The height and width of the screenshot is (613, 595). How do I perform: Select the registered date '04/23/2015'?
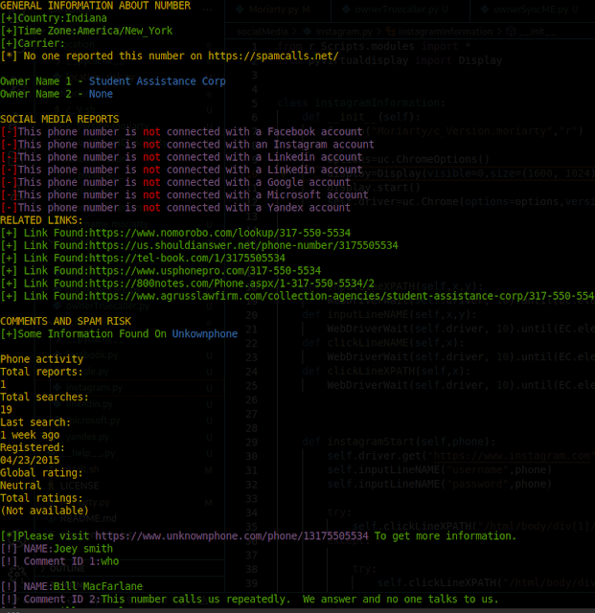coord(30,460)
